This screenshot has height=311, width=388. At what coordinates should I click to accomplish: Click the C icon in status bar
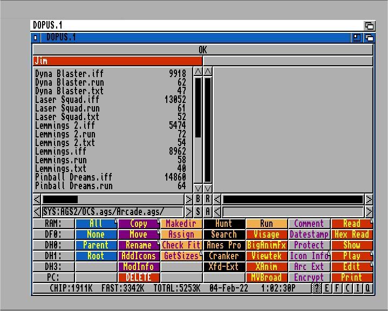(348, 288)
